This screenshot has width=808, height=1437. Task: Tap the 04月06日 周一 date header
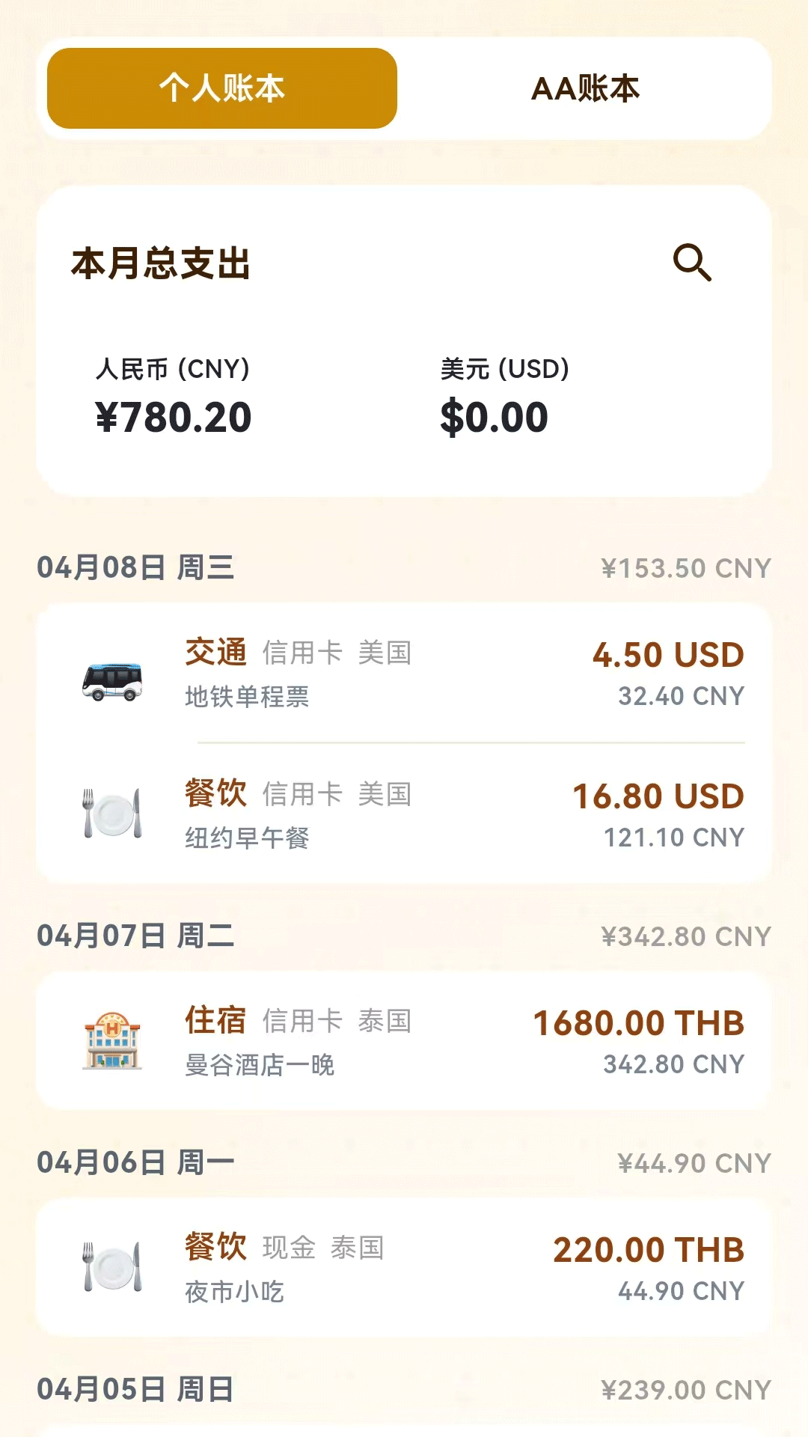click(x=135, y=1162)
